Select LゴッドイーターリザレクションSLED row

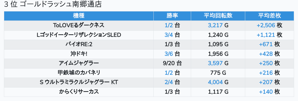(149, 35)
